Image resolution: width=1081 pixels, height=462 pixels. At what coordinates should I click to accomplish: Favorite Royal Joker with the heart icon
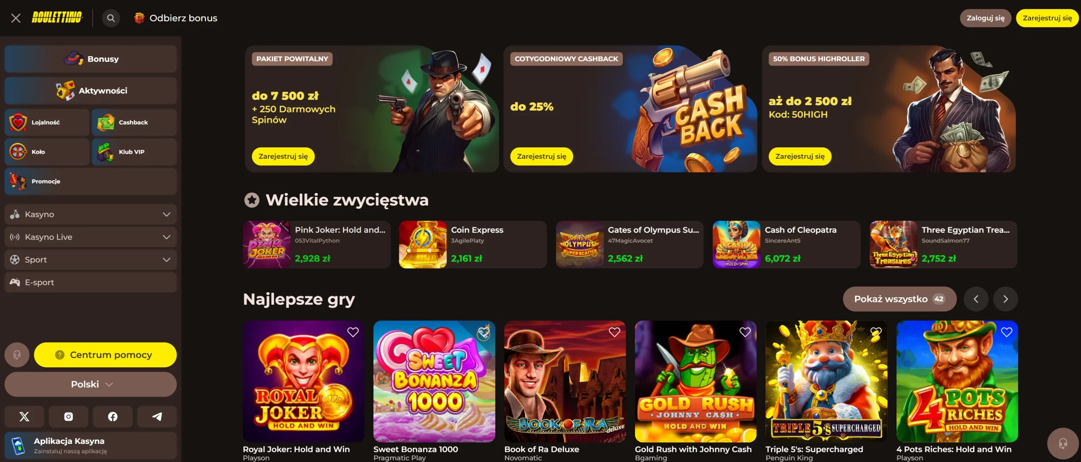click(353, 332)
